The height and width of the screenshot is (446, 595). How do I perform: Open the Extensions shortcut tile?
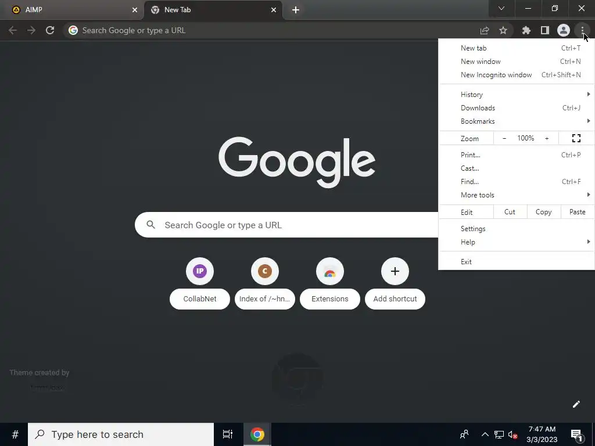click(x=330, y=283)
